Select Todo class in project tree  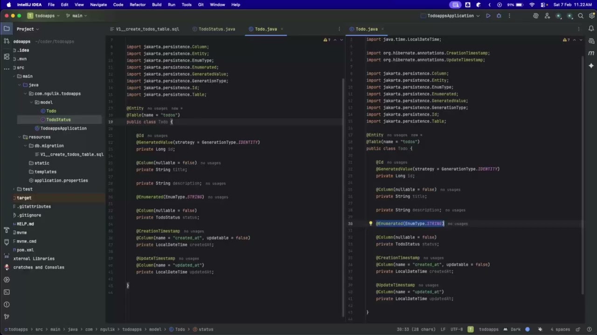[49, 111]
